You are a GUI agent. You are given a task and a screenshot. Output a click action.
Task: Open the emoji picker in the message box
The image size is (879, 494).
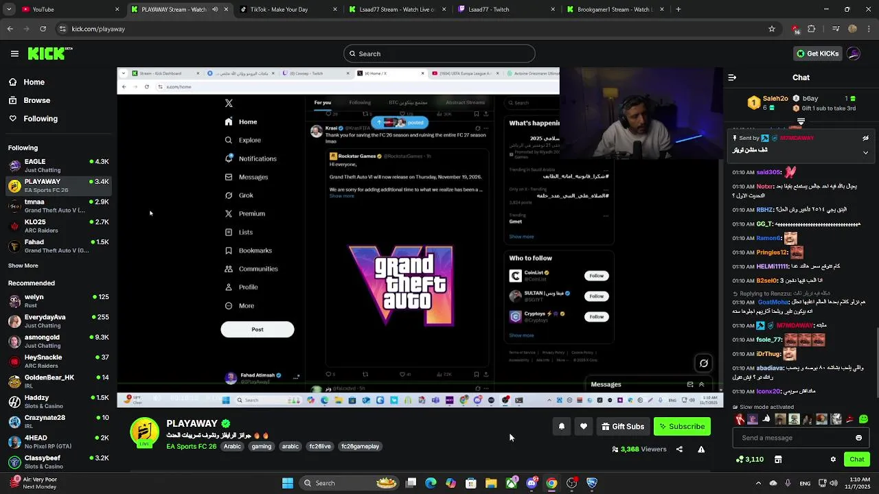858,438
